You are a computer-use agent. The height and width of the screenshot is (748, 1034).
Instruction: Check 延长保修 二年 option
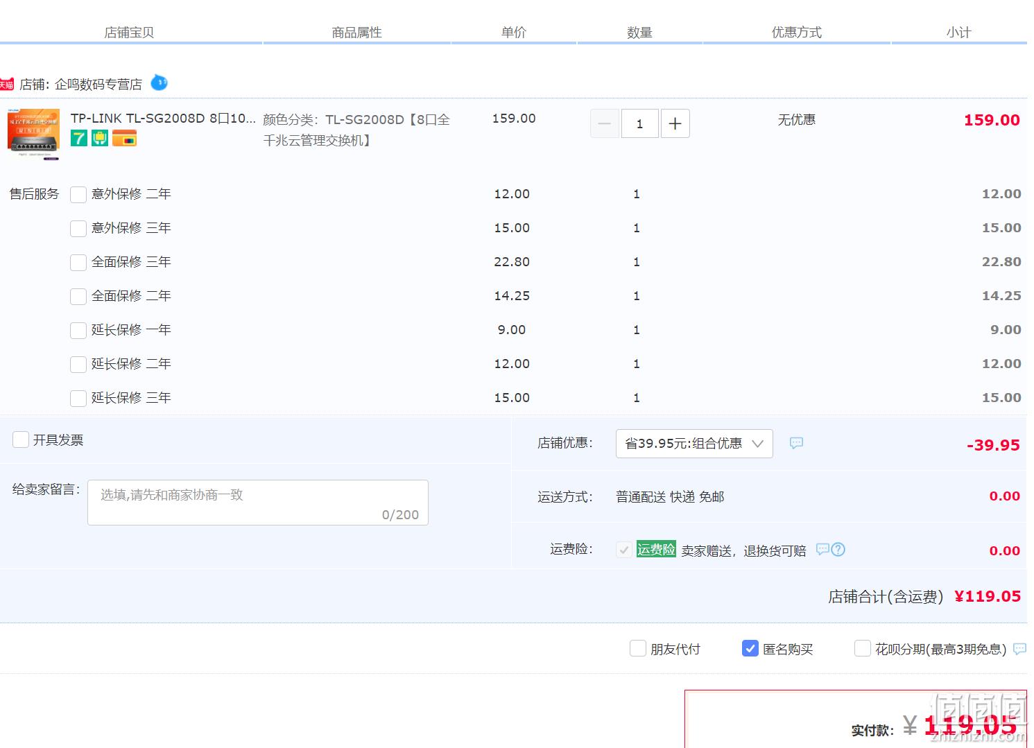pyautogui.click(x=78, y=365)
